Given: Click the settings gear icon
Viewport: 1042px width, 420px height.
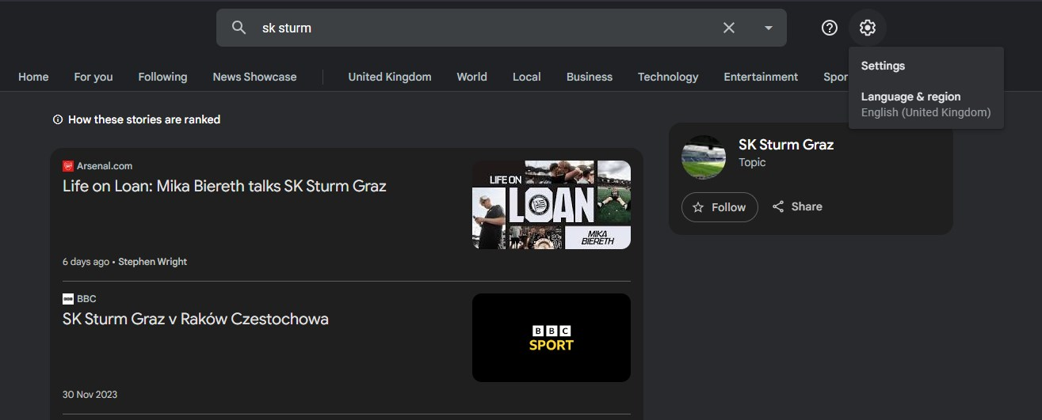Looking at the screenshot, I should pyautogui.click(x=868, y=28).
